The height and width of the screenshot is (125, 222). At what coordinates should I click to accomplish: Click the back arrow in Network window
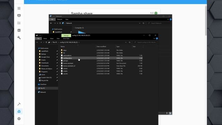51,23
